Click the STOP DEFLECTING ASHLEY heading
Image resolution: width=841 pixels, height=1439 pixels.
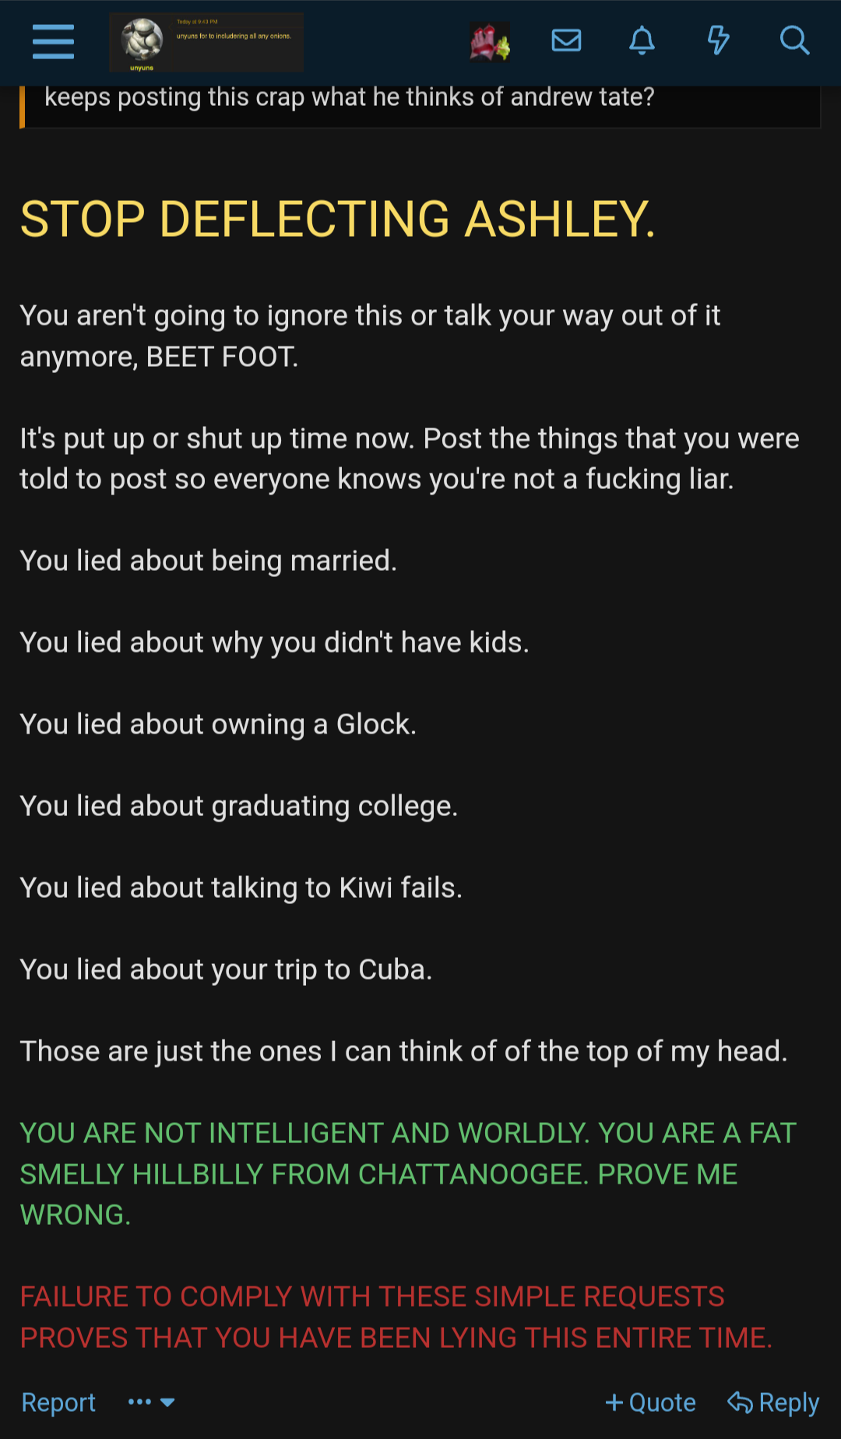(338, 219)
